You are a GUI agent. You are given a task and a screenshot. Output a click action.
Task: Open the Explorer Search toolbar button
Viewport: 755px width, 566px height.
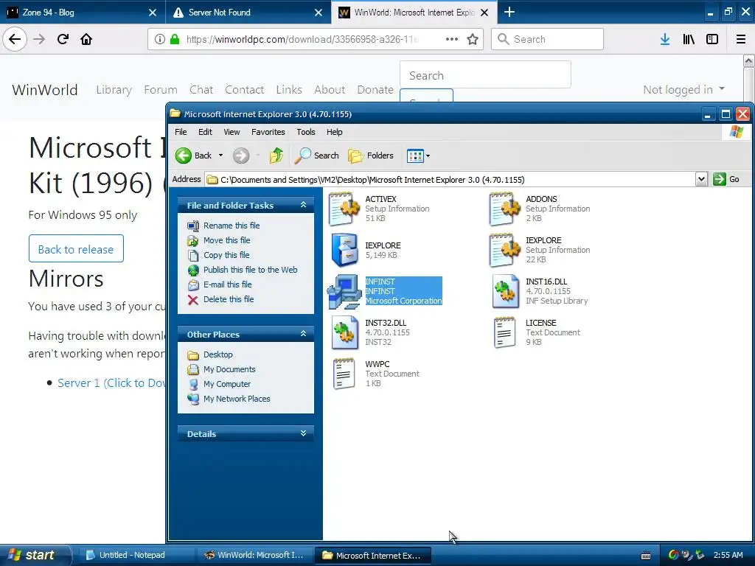[317, 156]
